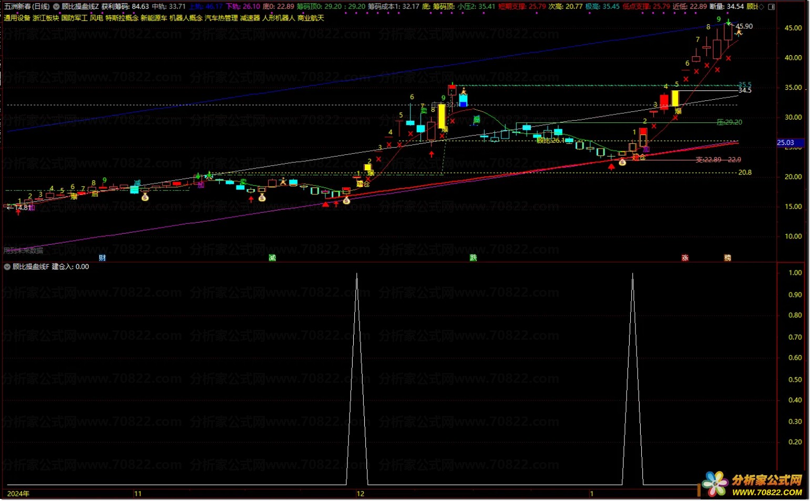This screenshot has height=501, width=811.
Task: Click 断量: 34.54 value
Action: pos(727,7)
